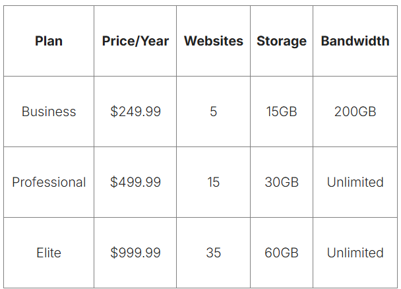Select the 30GB storage cell
Image resolution: width=401 pixels, height=289 pixels.
click(282, 182)
